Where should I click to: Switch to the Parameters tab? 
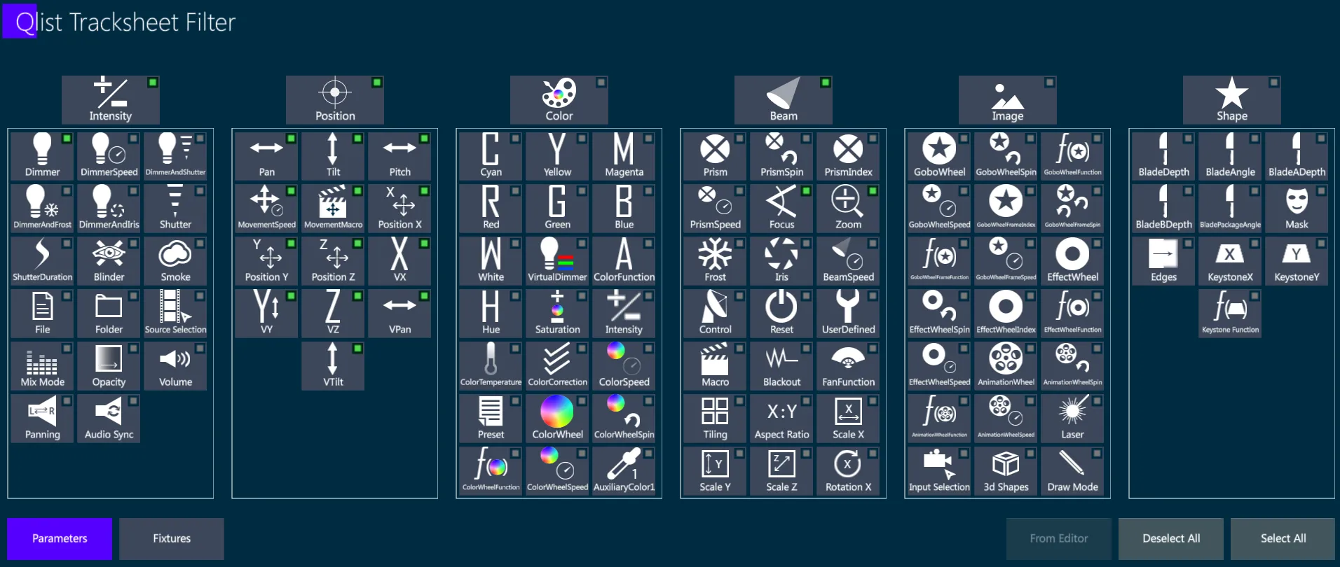point(60,538)
